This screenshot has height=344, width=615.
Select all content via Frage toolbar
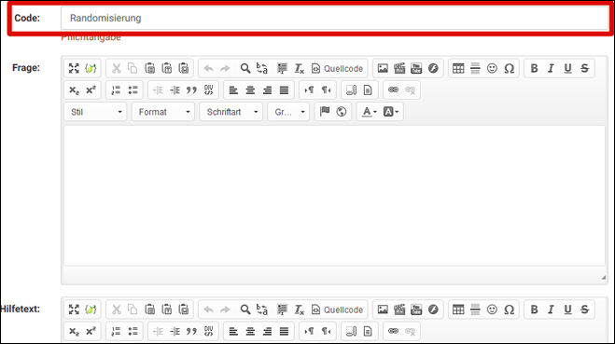282,68
